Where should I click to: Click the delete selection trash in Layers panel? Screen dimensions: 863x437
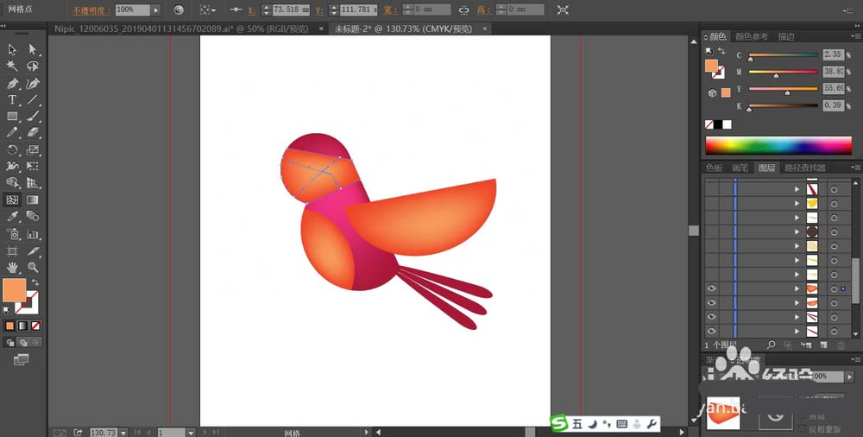tap(841, 345)
